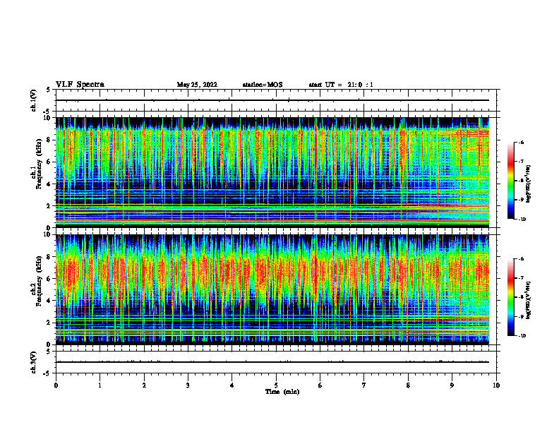Click time axis tick label "5"
559x432 pixels.
276,385
